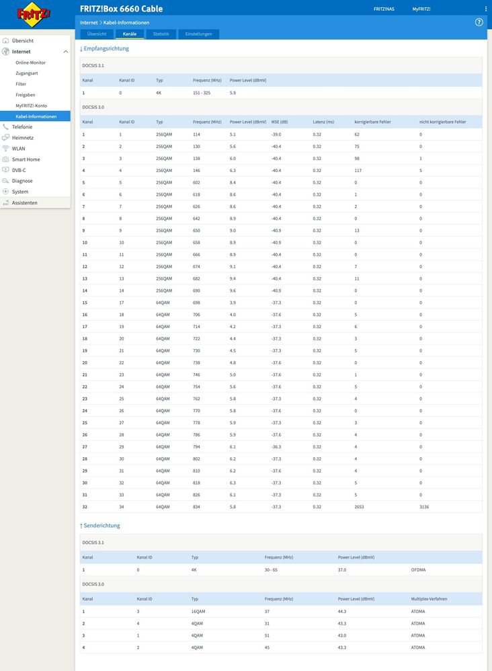Select Kabel-Informationen in sidebar

point(35,116)
